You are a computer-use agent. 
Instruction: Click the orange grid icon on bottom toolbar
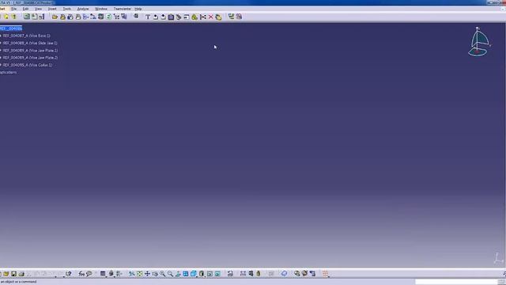pos(325,274)
